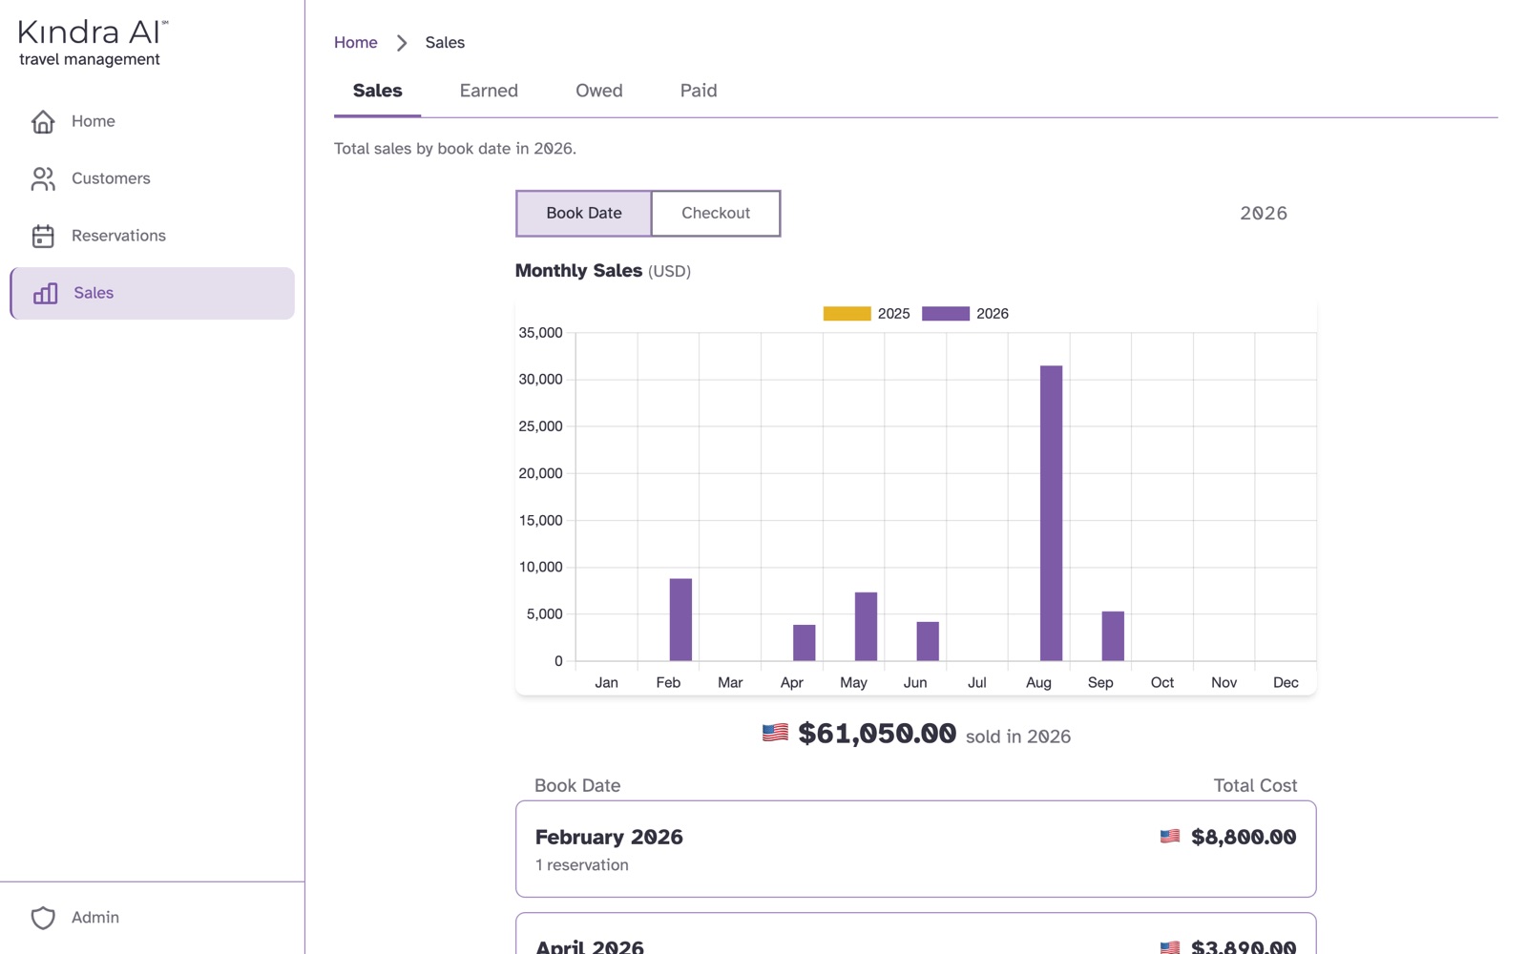Switch to the Owed tab
1527x954 pixels.
click(x=599, y=92)
